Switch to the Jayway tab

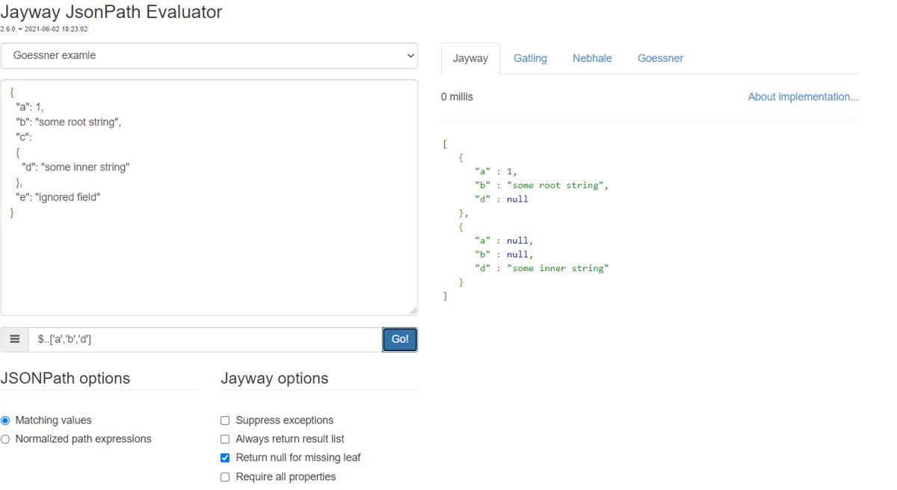(470, 58)
